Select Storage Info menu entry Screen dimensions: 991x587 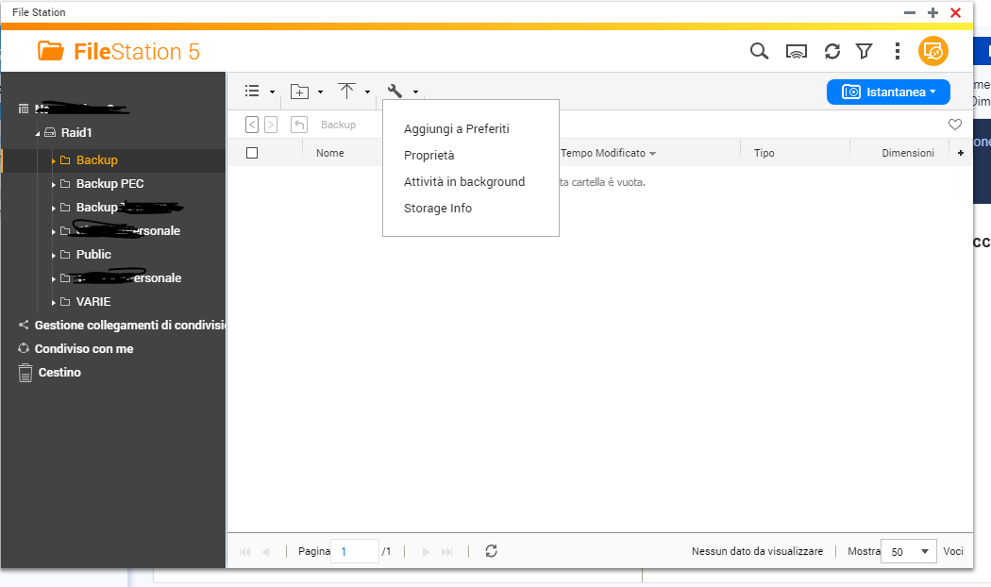click(x=438, y=209)
